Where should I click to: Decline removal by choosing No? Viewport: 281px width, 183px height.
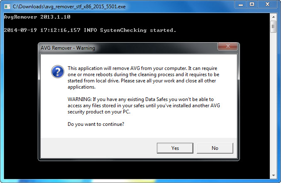coord(215,148)
